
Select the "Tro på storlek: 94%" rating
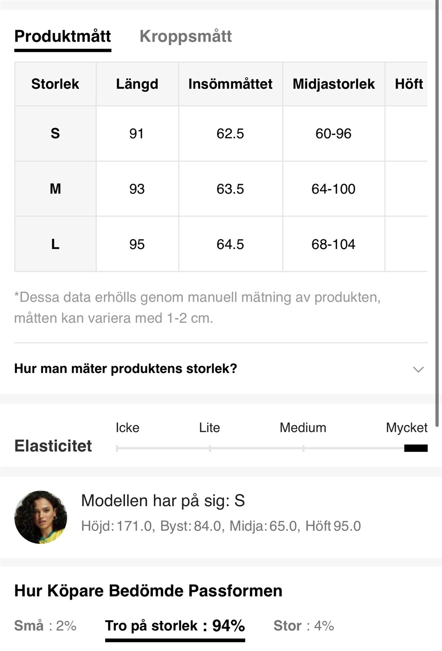(175, 626)
